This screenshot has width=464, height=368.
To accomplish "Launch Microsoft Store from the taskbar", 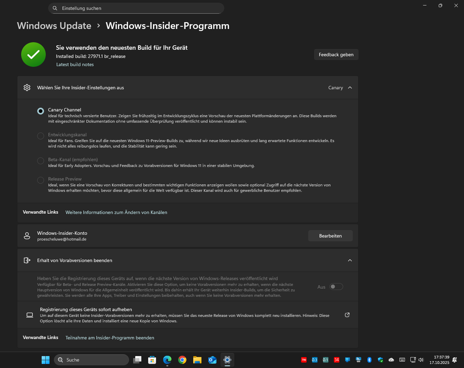I will [x=152, y=360].
